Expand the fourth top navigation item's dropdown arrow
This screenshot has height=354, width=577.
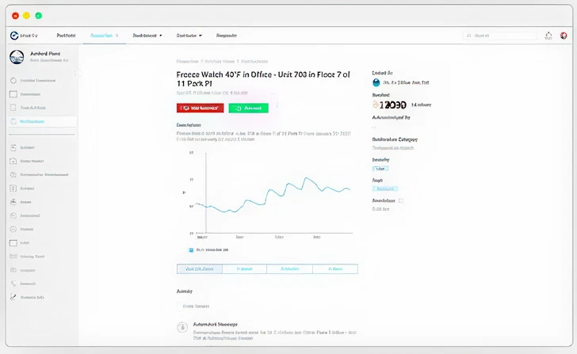201,36
